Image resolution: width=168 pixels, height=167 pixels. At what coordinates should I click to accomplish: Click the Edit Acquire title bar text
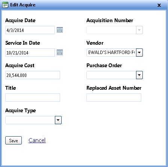point(23,5)
